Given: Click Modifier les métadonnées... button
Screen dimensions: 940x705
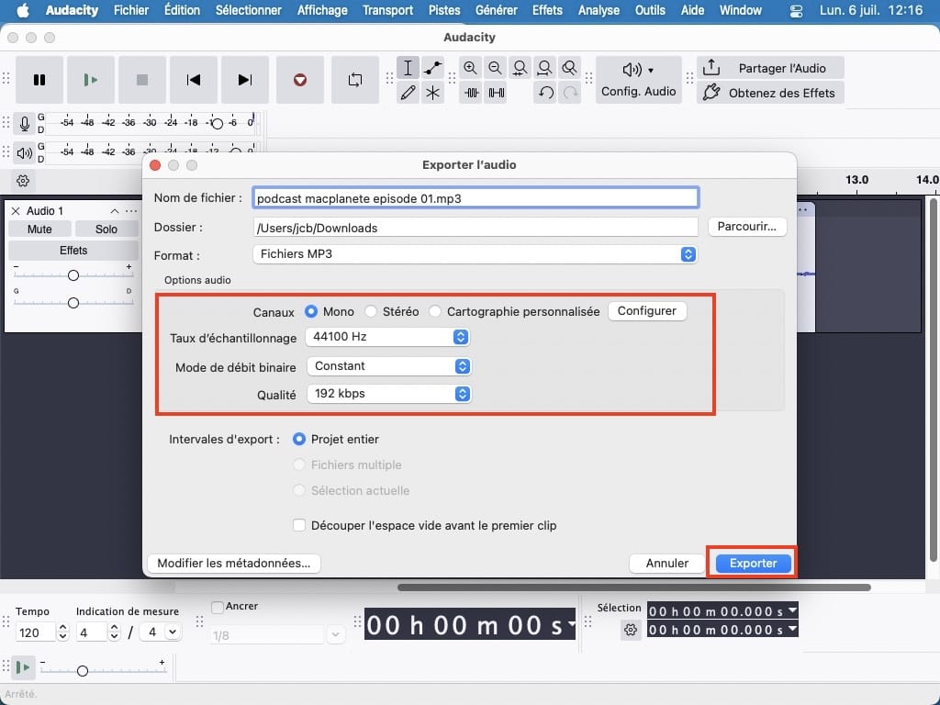Looking at the screenshot, I should pyautogui.click(x=234, y=564).
